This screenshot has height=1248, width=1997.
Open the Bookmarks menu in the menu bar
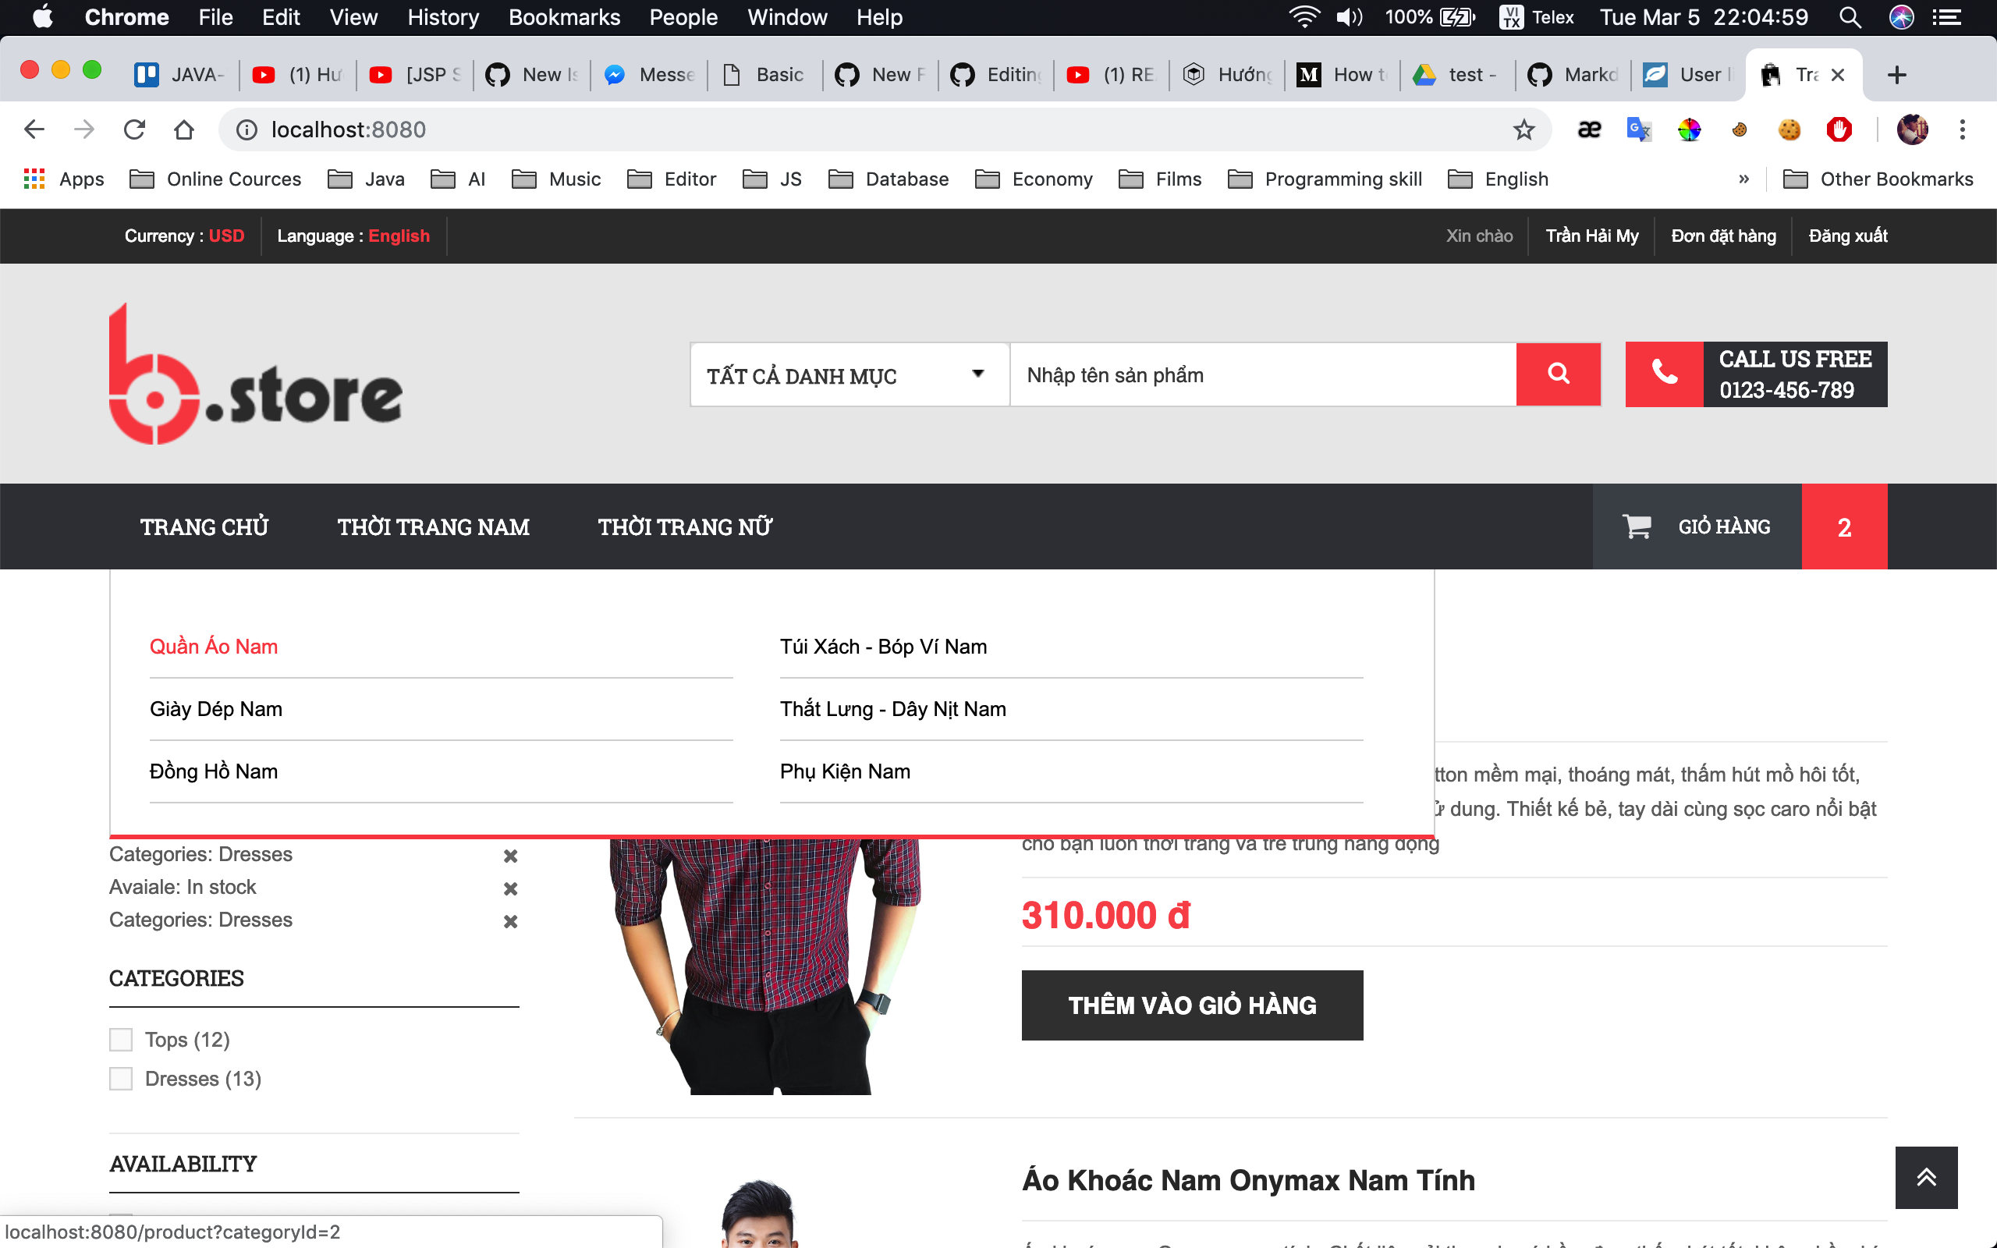coord(565,17)
